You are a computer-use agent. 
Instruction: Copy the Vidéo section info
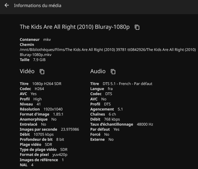pyautogui.click(x=42, y=72)
